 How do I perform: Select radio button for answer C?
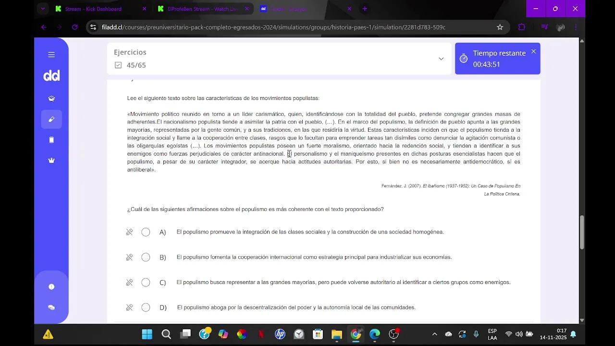146,283
